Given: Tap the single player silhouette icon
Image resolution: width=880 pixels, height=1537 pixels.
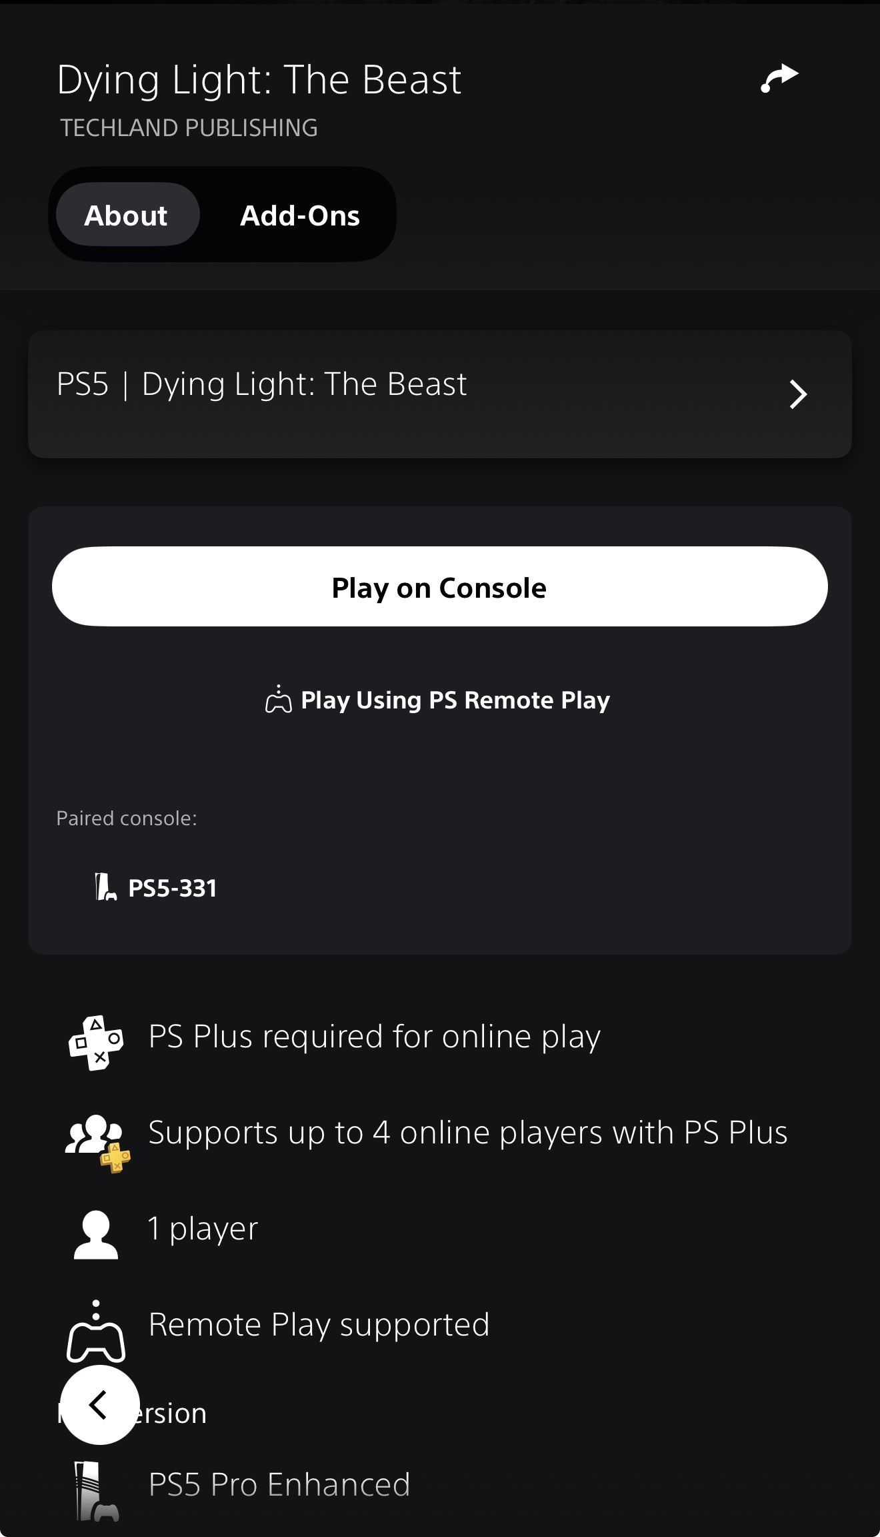Looking at the screenshot, I should (96, 1235).
